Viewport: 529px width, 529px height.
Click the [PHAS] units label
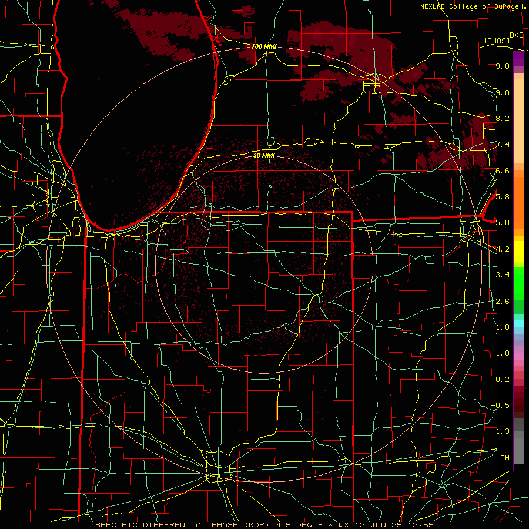(497, 41)
